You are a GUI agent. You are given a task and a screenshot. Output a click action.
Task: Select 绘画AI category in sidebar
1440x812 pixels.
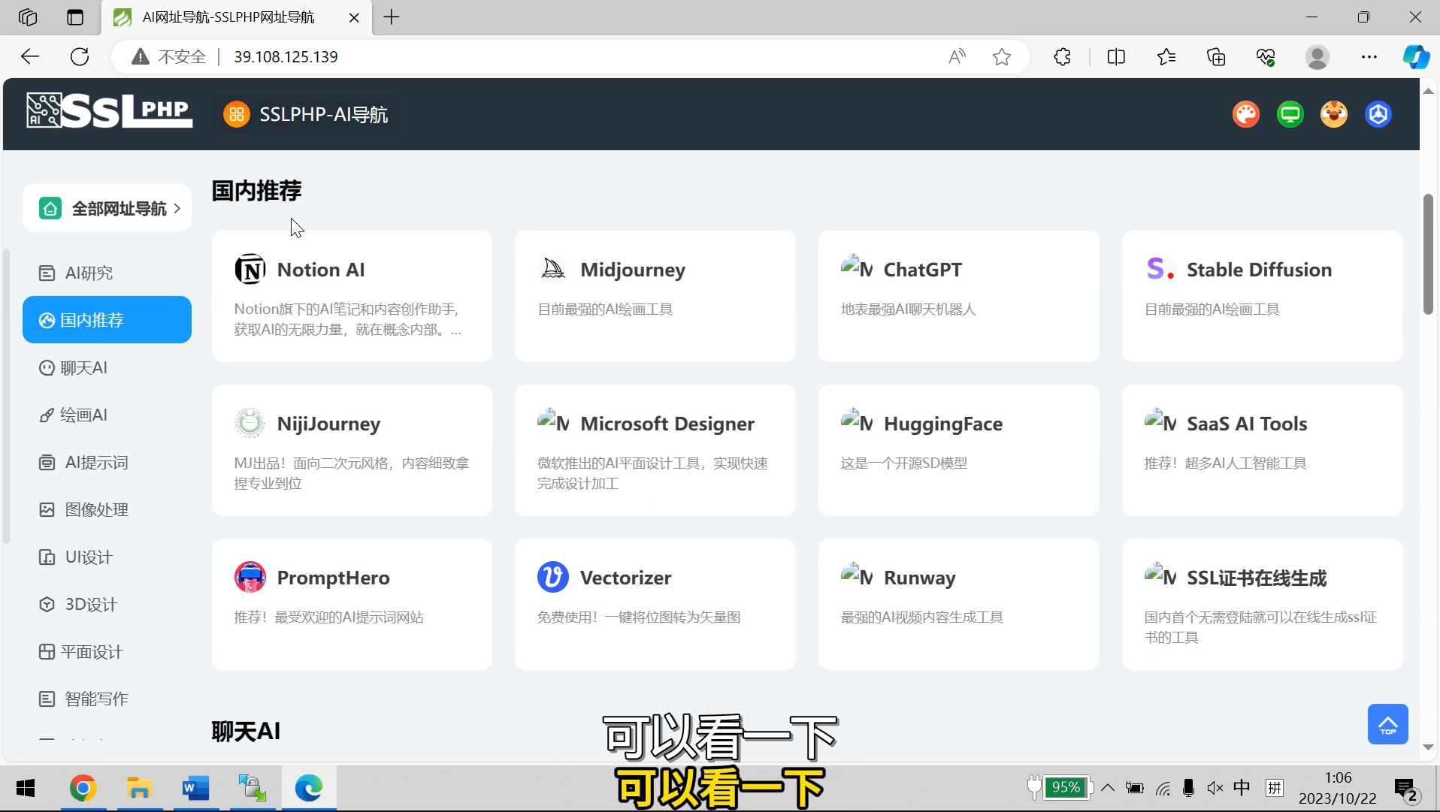[83, 415]
